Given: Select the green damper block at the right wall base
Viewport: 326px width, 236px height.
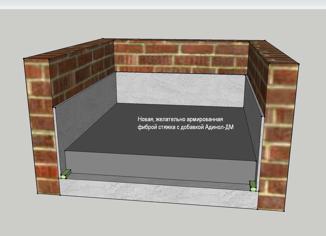Looking at the screenshot, I should pyautogui.click(x=253, y=186).
